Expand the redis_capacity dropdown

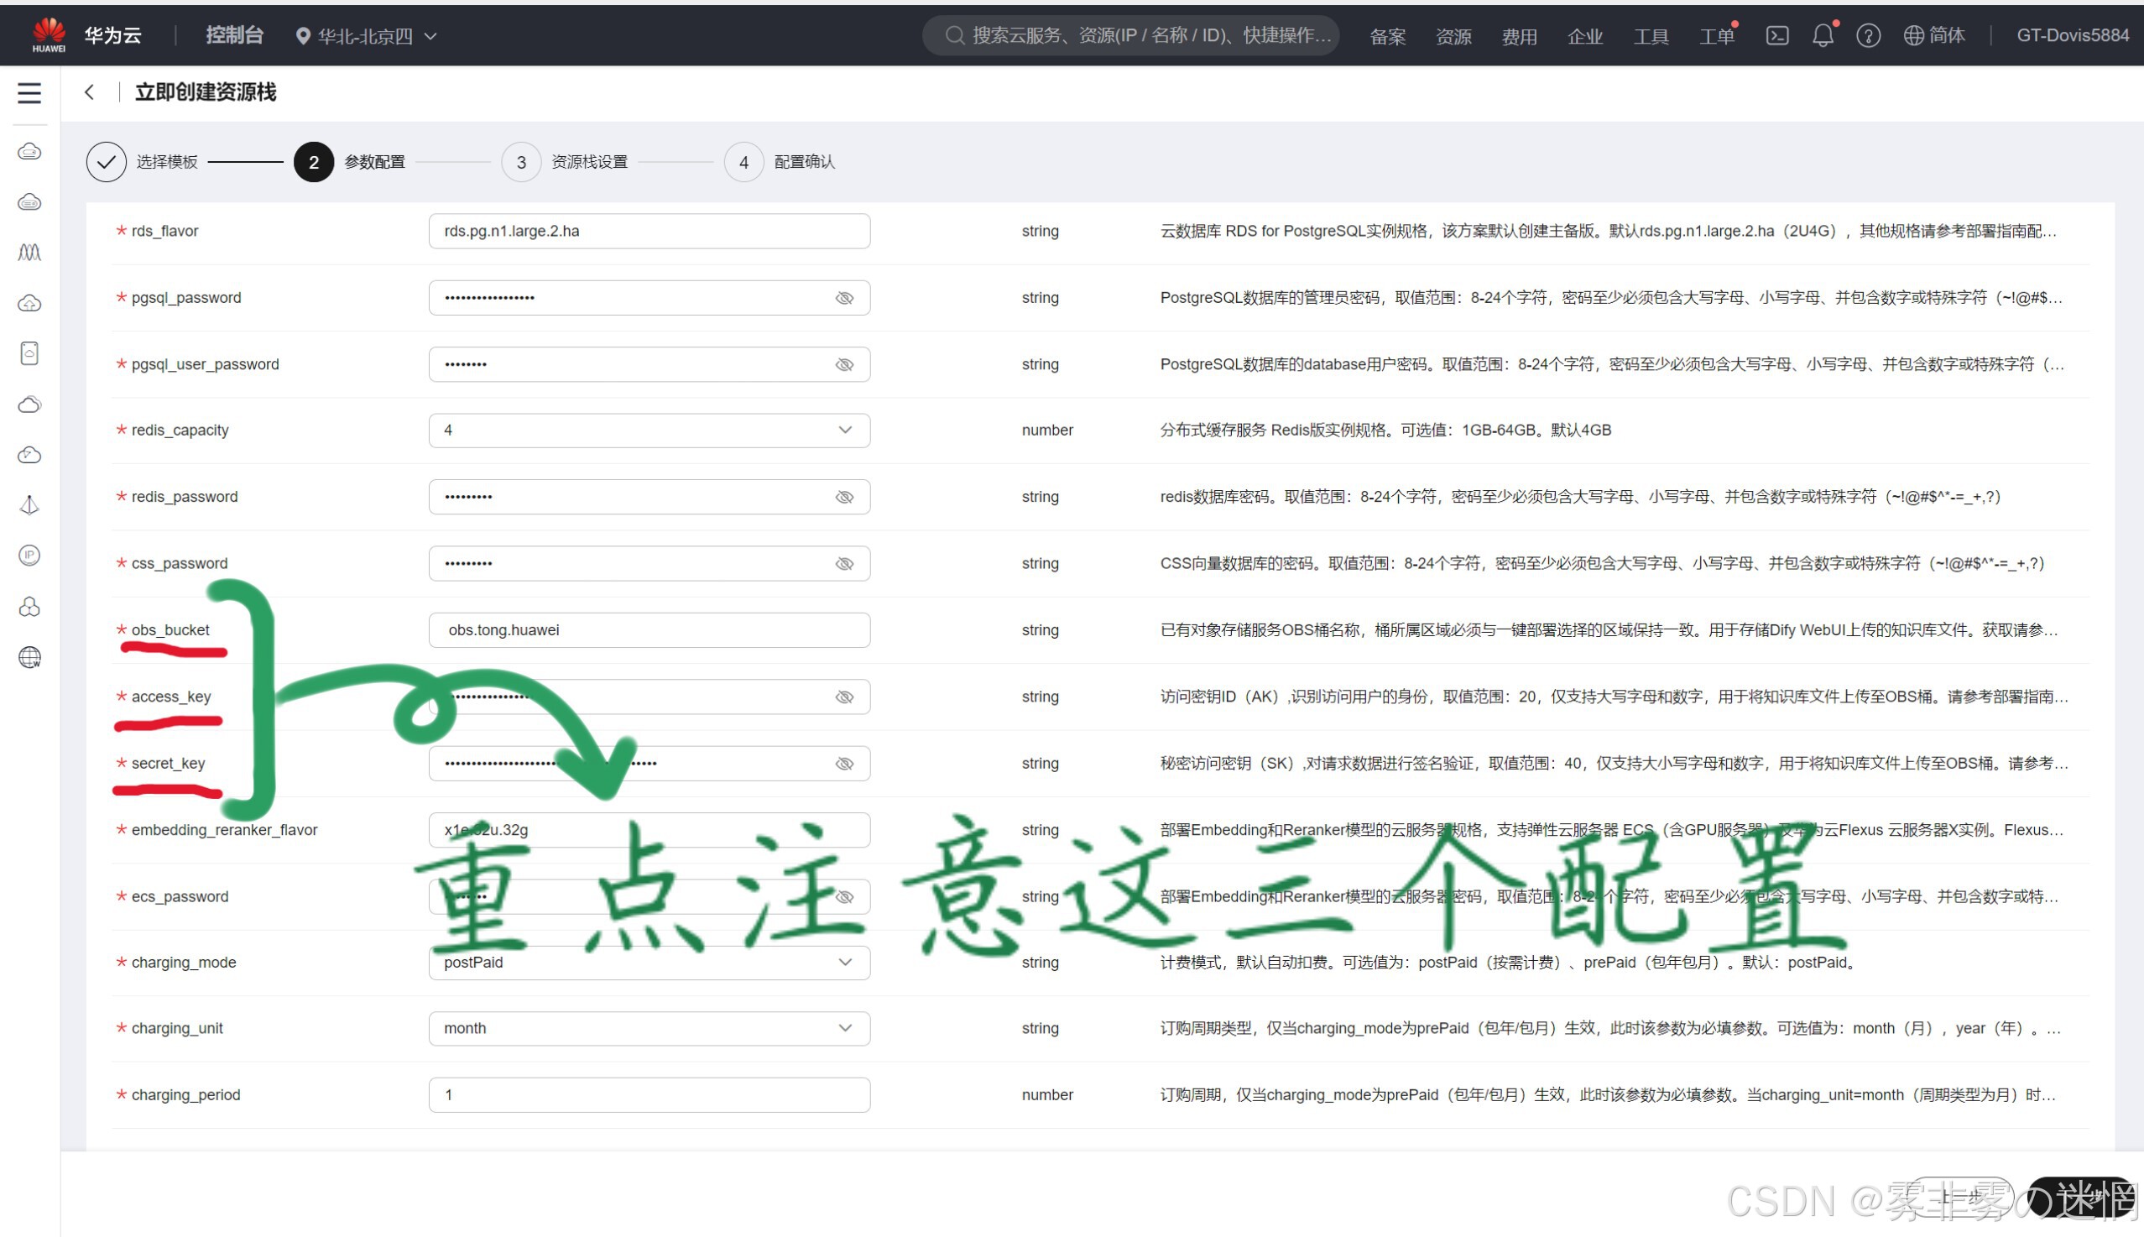(x=844, y=431)
